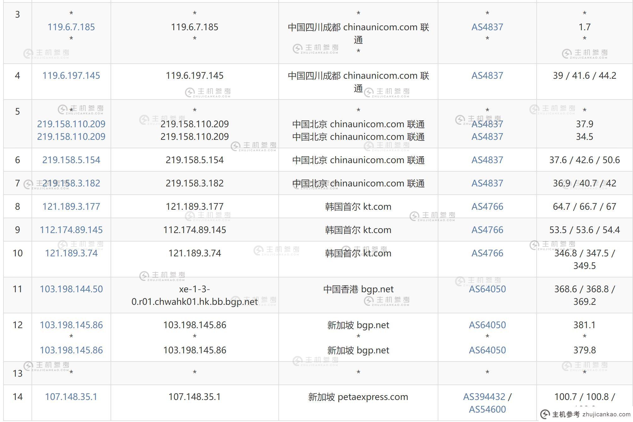Select latency value 37.9 in hop 5
This screenshot has height=422, width=633.
(x=585, y=124)
